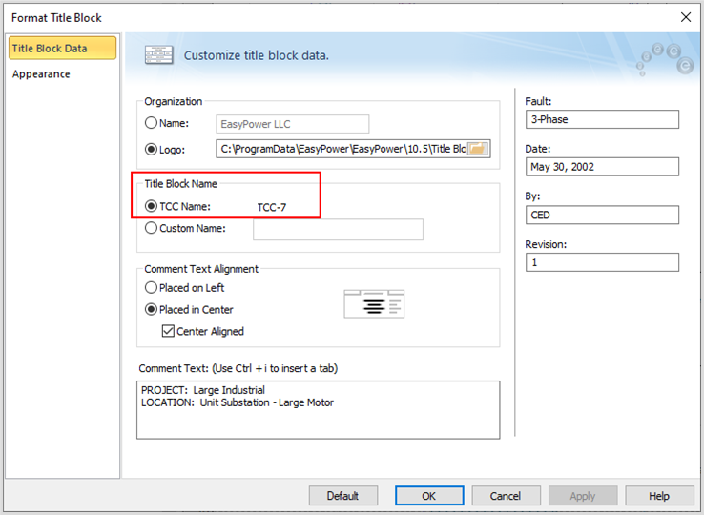Screen dimensions: 704x515
Task: Select Placed in Center alignment
Action: [151, 309]
